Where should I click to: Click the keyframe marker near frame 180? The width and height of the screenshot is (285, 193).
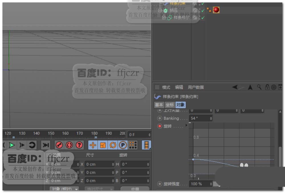point(96,138)
